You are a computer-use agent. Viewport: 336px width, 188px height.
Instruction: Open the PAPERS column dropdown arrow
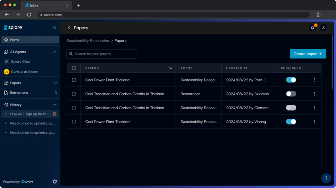tap(171, 68)
